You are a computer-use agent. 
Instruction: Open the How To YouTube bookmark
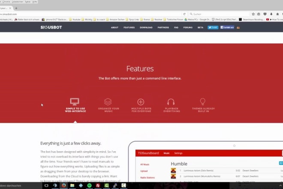[x=274, y=19]
